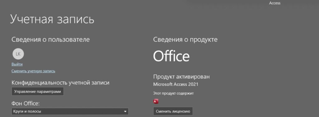Viewport: 319px width, 117px height.
Task: Click the Сведения о пользователе heading
Action: (50, 39)
